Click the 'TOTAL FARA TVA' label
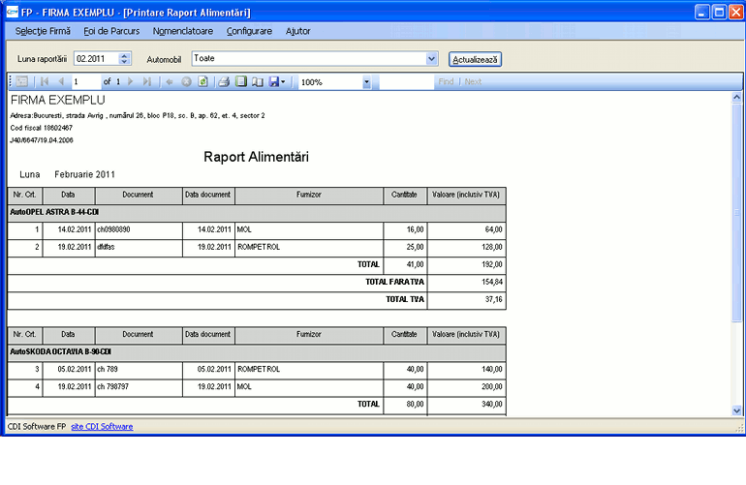This screenshot has width=746, height=485. [394, 282]
